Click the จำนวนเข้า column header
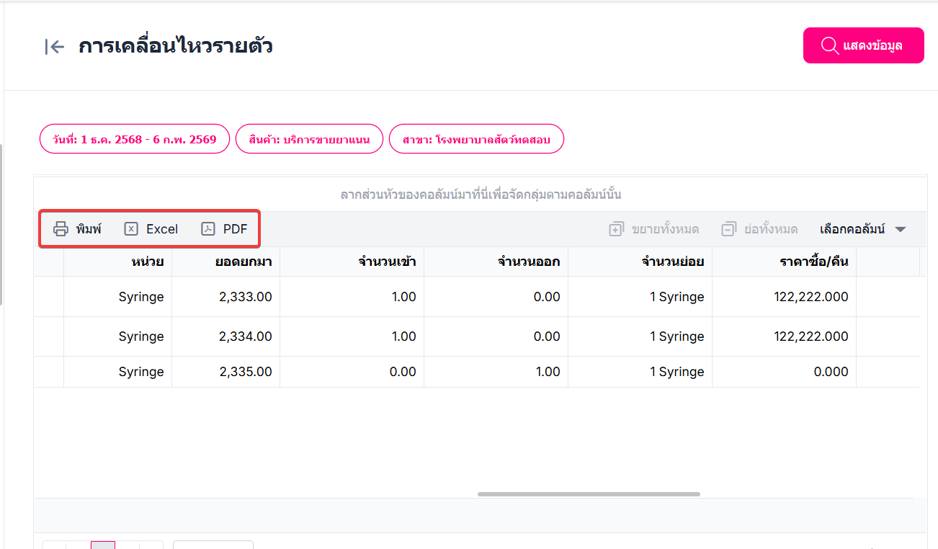The image size is (938, 549). (387, 262)
